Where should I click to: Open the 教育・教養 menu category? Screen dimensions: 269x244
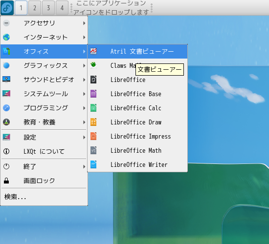[44, 122]
